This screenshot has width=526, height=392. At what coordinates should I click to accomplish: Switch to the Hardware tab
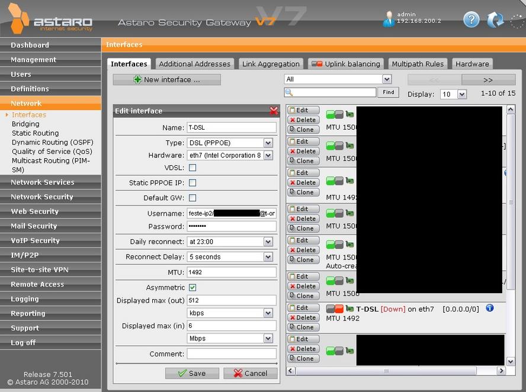point(472,64)
